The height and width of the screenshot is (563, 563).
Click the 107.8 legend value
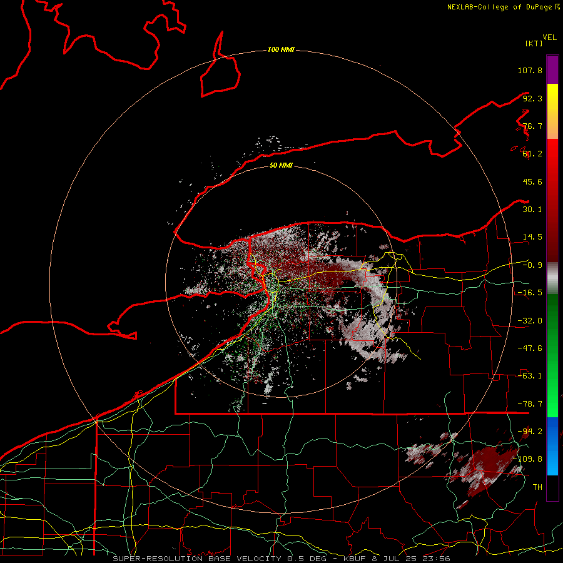point(530,70)
